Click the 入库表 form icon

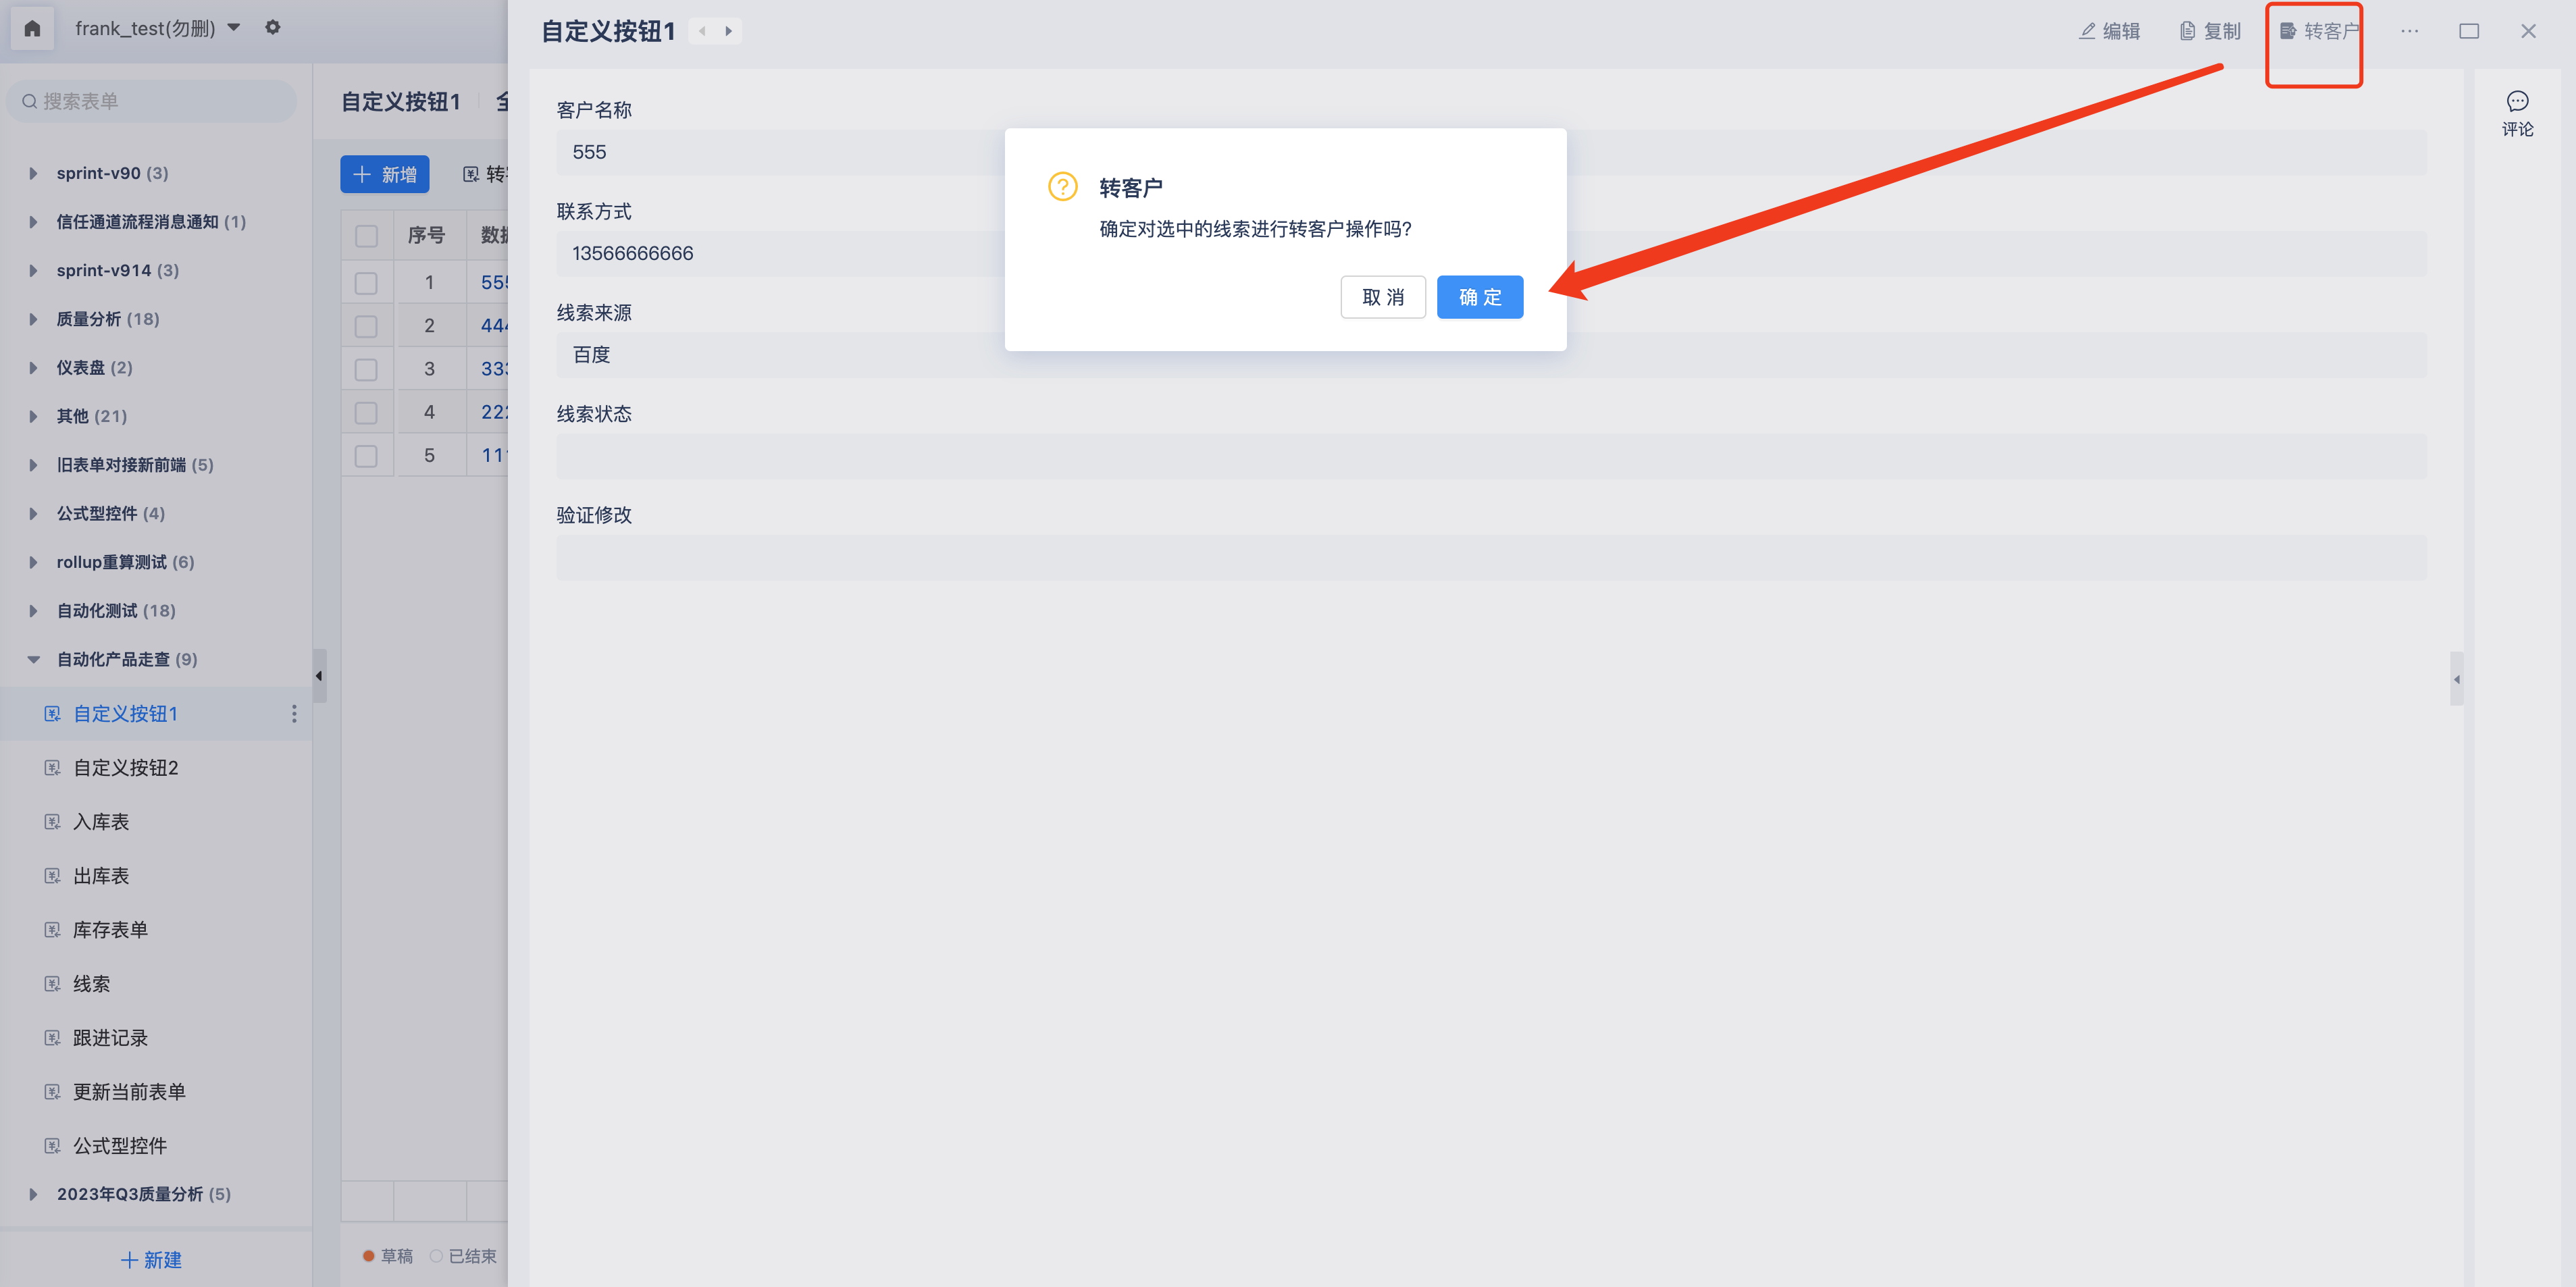coord(52,822)
